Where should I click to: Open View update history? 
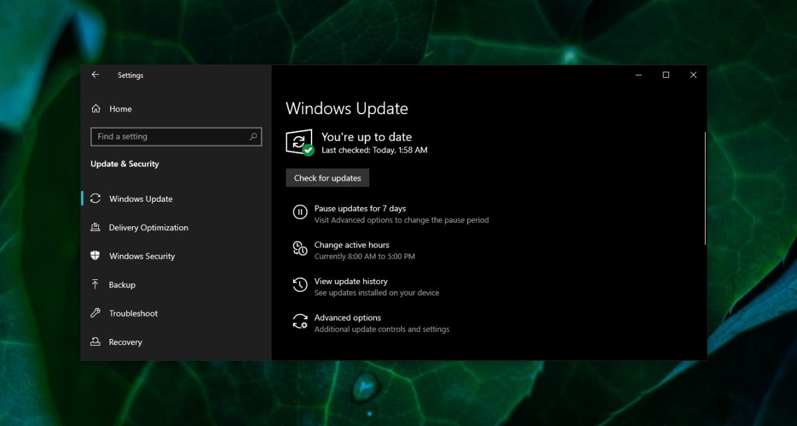pos(351,281)
